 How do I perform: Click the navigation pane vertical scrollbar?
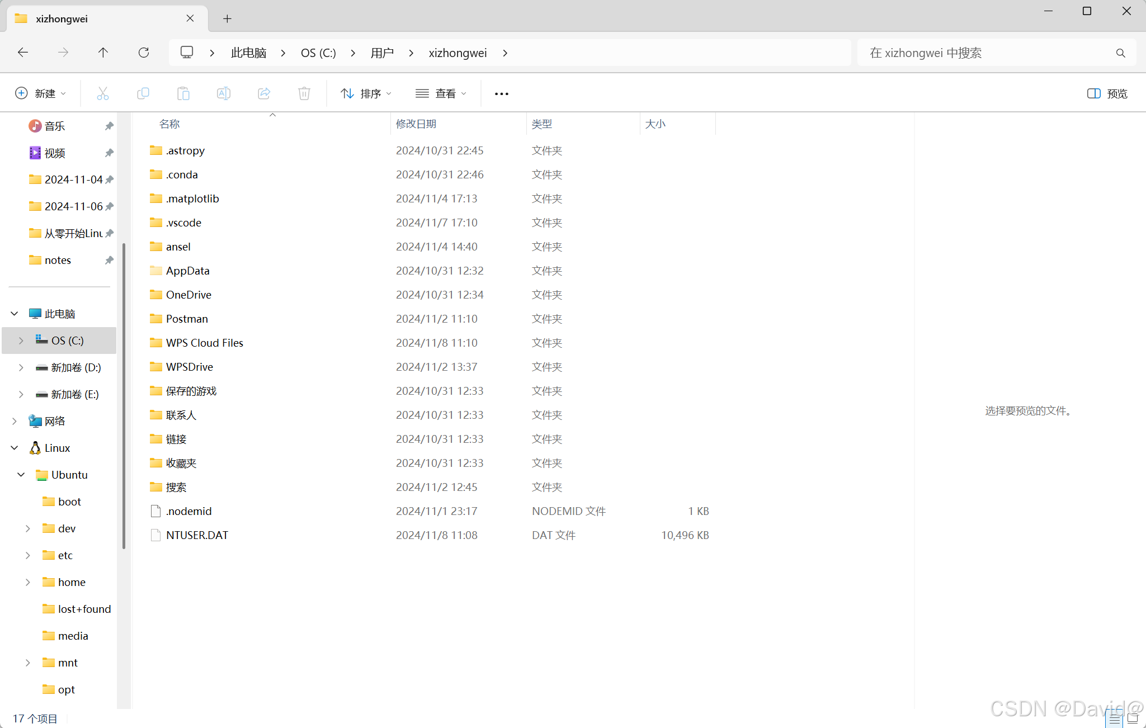pyautogui.click(x=124, y=391)
